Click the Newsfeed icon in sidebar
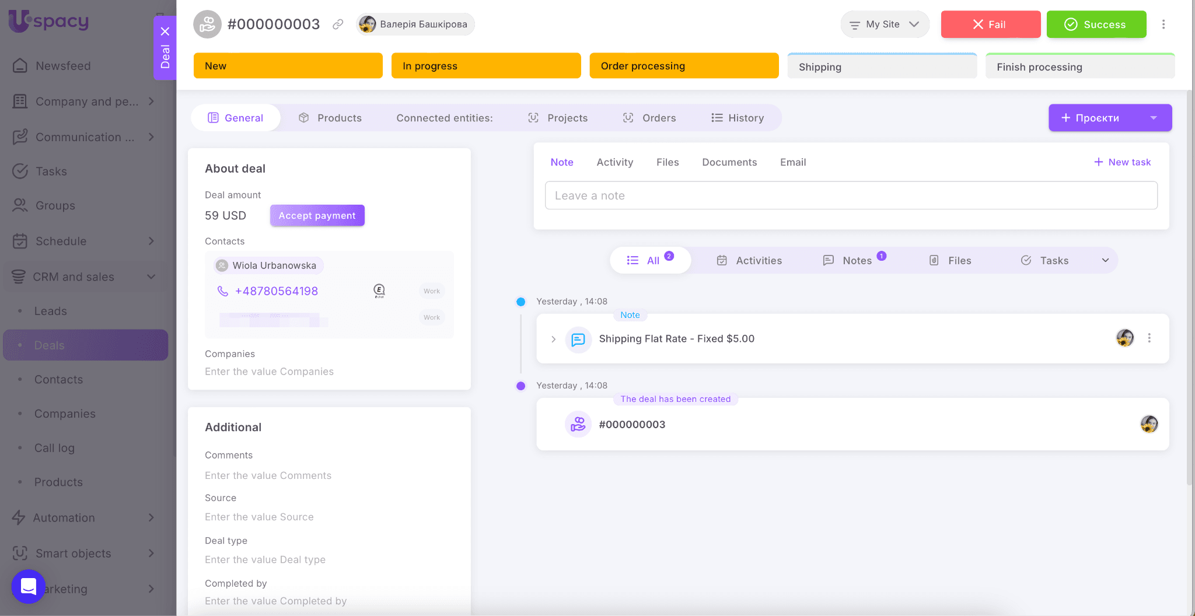Image resolution: width=1195 pixels, height=616 pixels. click(20, 66)
